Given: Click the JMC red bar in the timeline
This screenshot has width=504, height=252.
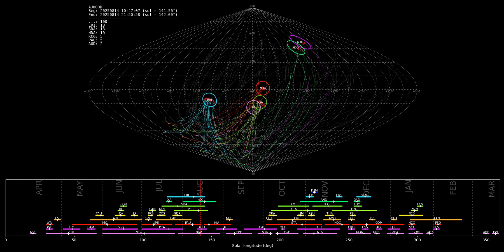Looking at the screenshot, I should point(104,224).
